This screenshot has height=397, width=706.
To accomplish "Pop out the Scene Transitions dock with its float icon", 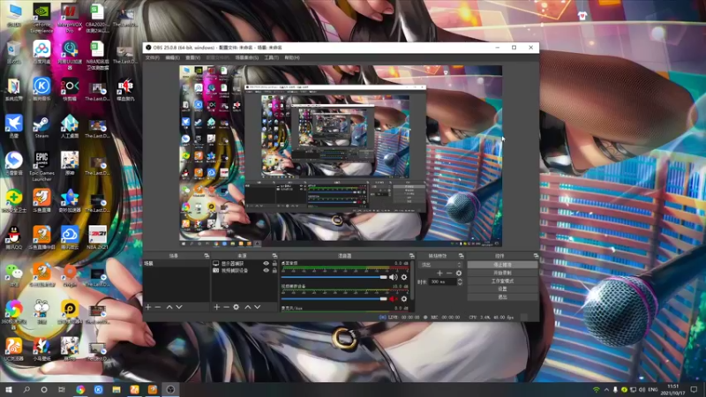I will (461, 256).
